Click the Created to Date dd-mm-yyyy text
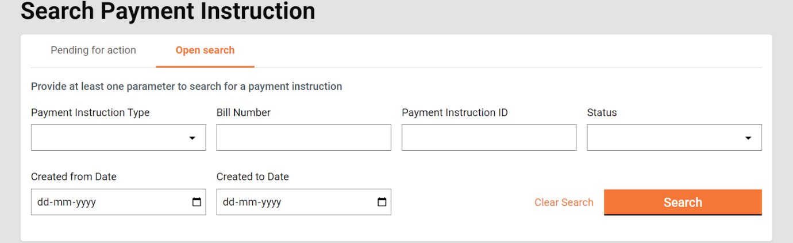This screenshot has height=243, width=793. click(252, 202)
